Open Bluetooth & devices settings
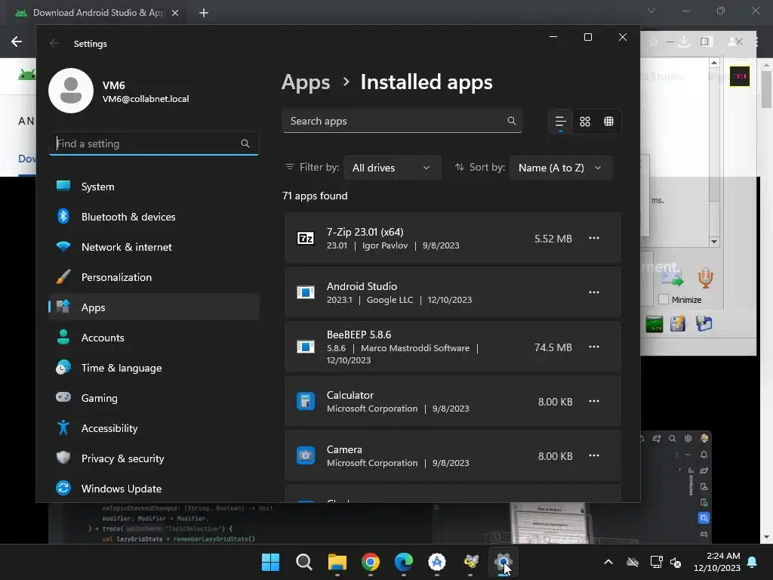 [154, 217]
